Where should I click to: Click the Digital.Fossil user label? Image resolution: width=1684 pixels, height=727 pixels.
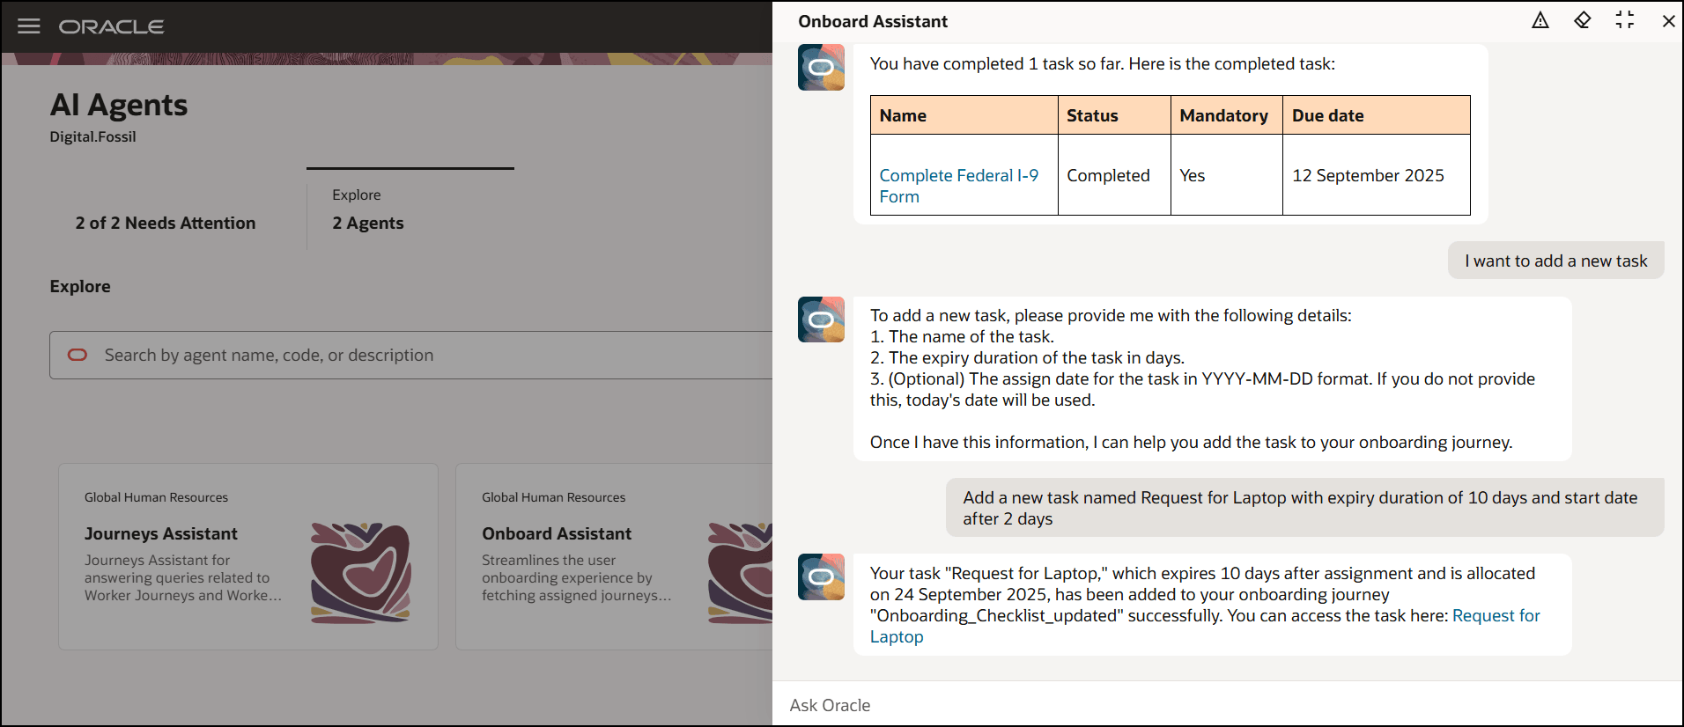click(x=93, y=136)
